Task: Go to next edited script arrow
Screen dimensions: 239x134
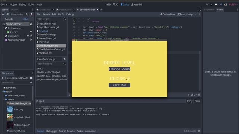Action: pos(199,14)
